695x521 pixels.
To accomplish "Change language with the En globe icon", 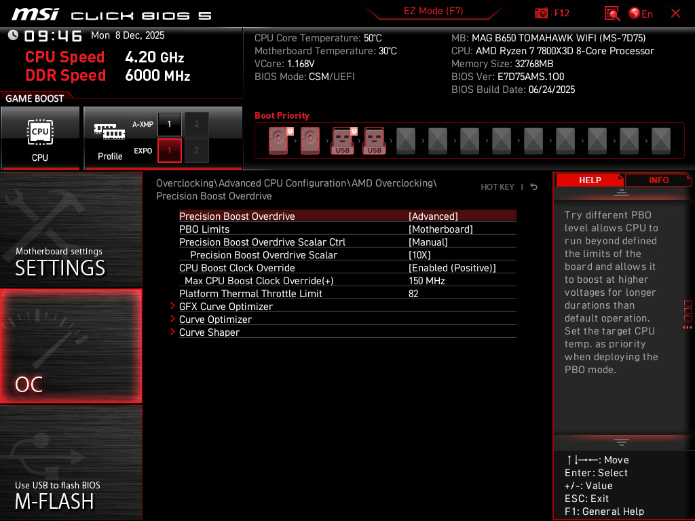I will tap(641, 14).
